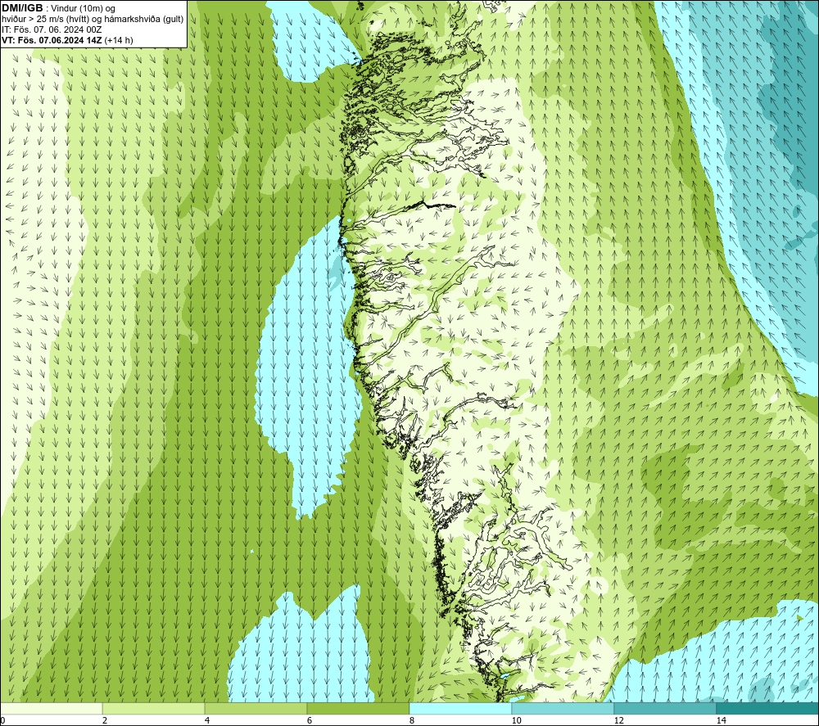819x726 pixels.
Task: Click the "(+14 h)" forecast offset text
Action: pyautogui.click(x=119, y=40)
